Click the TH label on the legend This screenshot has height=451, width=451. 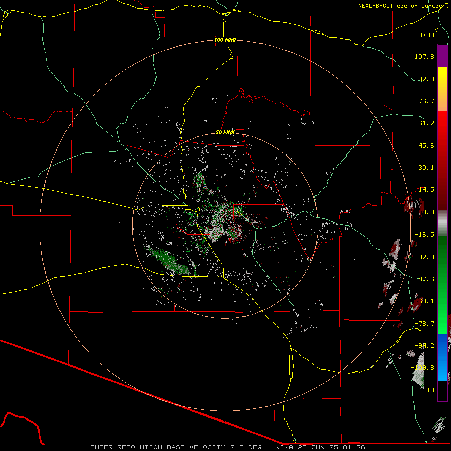pos(430,390)
